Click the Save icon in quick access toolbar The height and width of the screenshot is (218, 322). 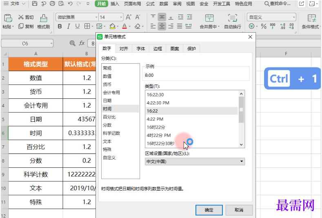pos(35,4)
